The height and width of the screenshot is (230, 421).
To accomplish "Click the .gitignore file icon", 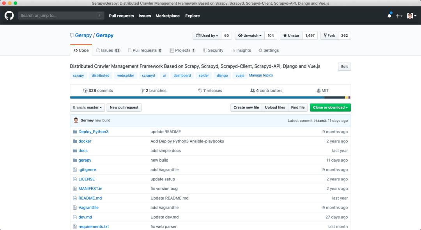I will tap(75, 170).
